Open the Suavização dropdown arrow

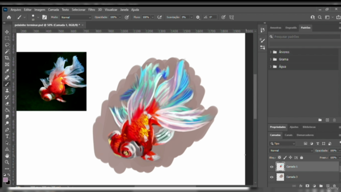tap(191, 17)
